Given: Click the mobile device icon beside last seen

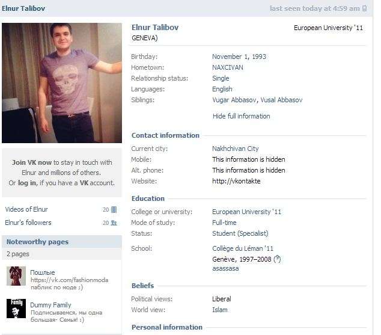Looking at the screenshot, I should 365,9.
